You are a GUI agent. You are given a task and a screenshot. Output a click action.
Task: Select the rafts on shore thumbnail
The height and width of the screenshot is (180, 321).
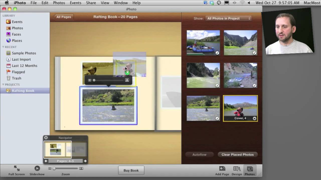point(203,43)
